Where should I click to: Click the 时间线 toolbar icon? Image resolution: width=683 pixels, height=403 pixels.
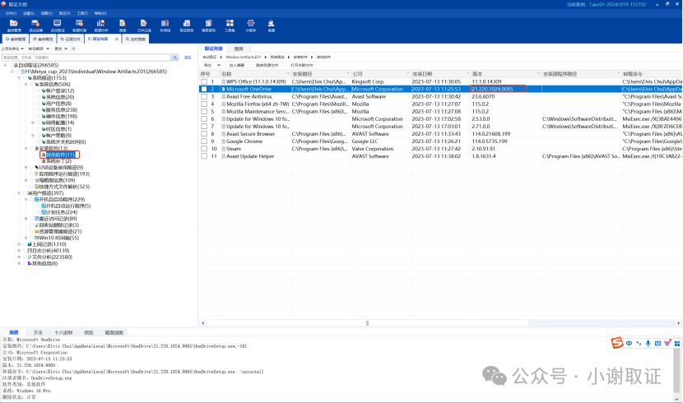(x=165, y=25)
